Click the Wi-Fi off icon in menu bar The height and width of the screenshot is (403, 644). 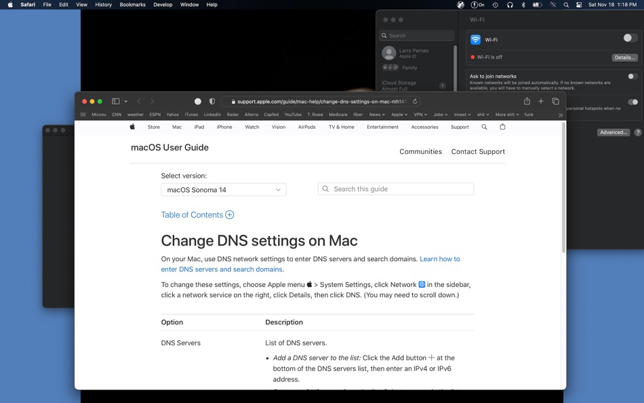[553, 5]
